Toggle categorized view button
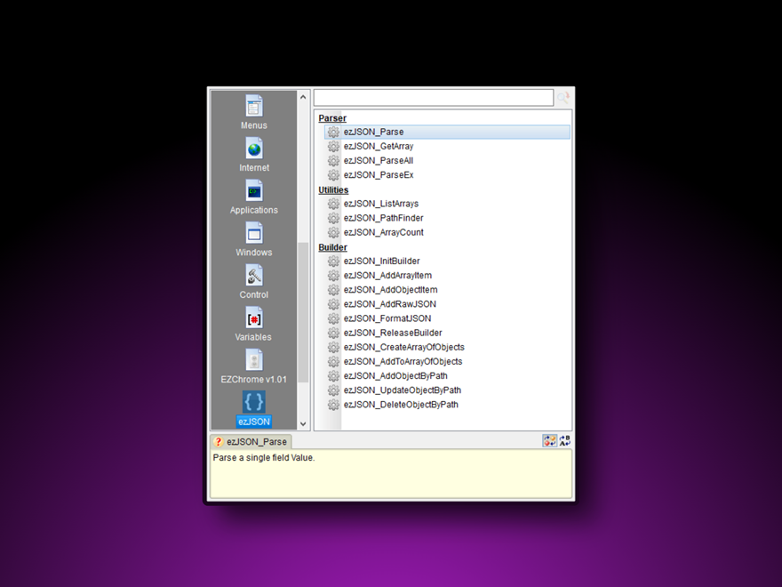Image resolution: width=782 pixels, height=587 pixels. tap(550, 441)
